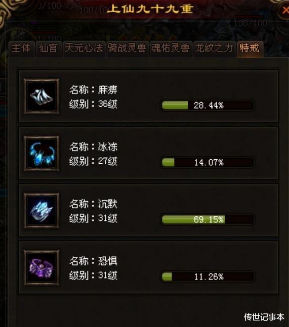289x327 pixels.
Task: Select the 特戒 tab
Action: 250,49
